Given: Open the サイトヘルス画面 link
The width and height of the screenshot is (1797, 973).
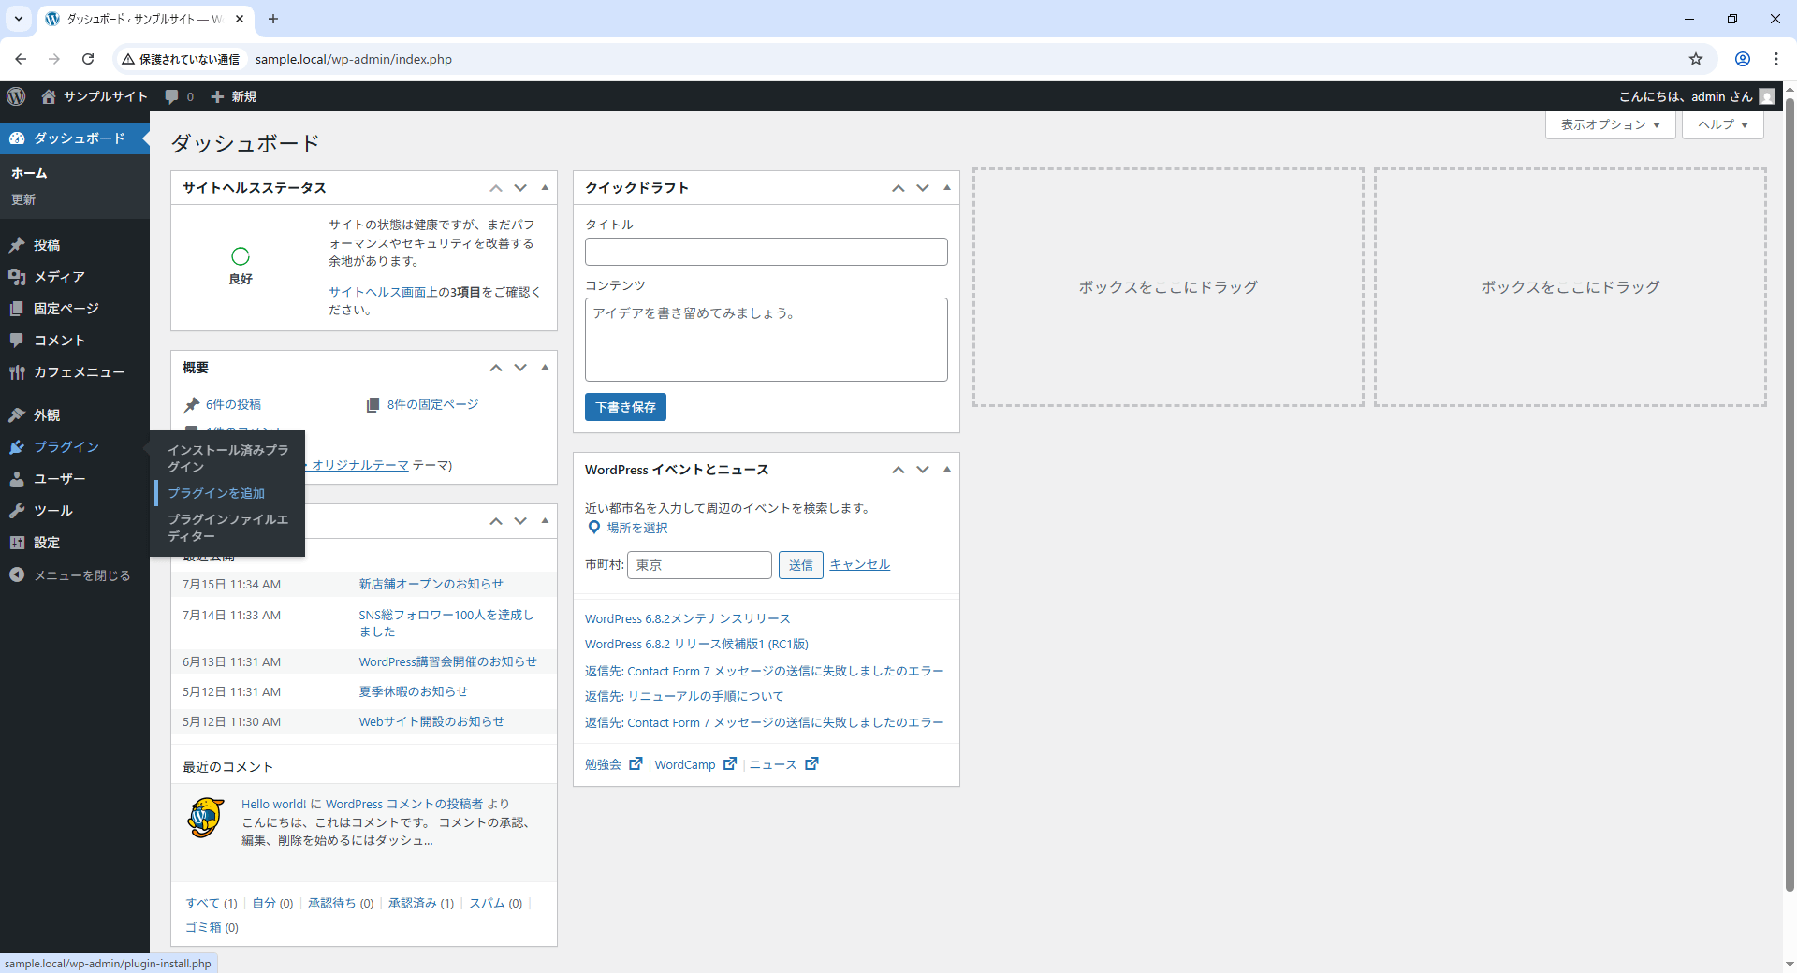Looking at the screenshot, I should tap(377, 292).
